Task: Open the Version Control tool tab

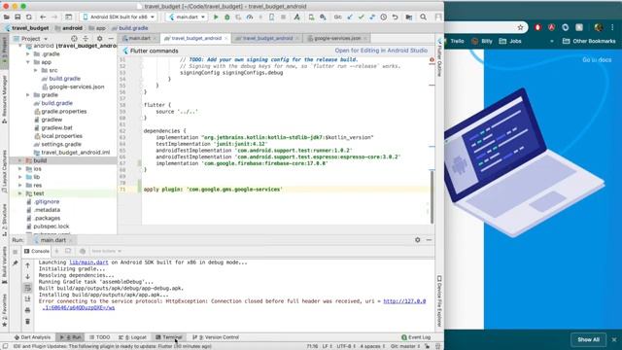Action: (216, 337)
